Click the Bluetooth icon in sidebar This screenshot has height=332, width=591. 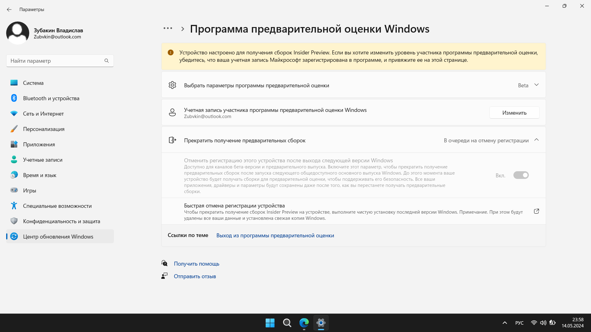pyautogui.click(x=14, y=98)
